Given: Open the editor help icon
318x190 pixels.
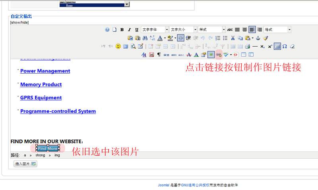Looking at the screenshot, I should pos(107,30).
